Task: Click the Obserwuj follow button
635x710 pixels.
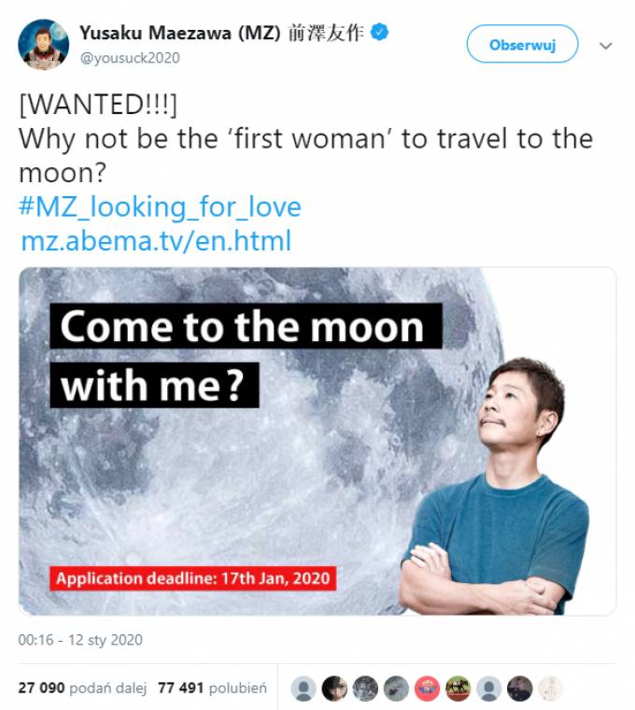Action: pyautogui.click(x=522, y=44)
